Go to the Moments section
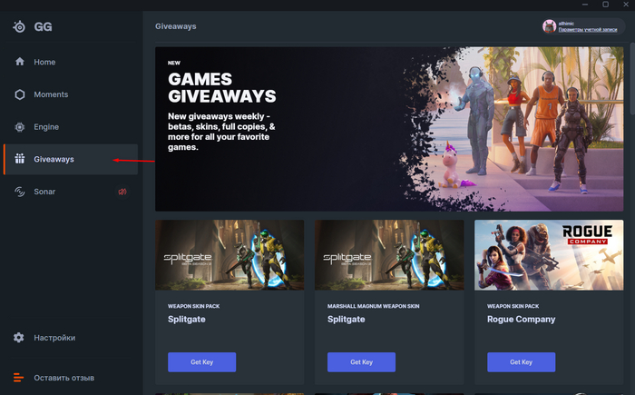The width and height of the screenshot is (635, 395). click(x=71, y=94)
